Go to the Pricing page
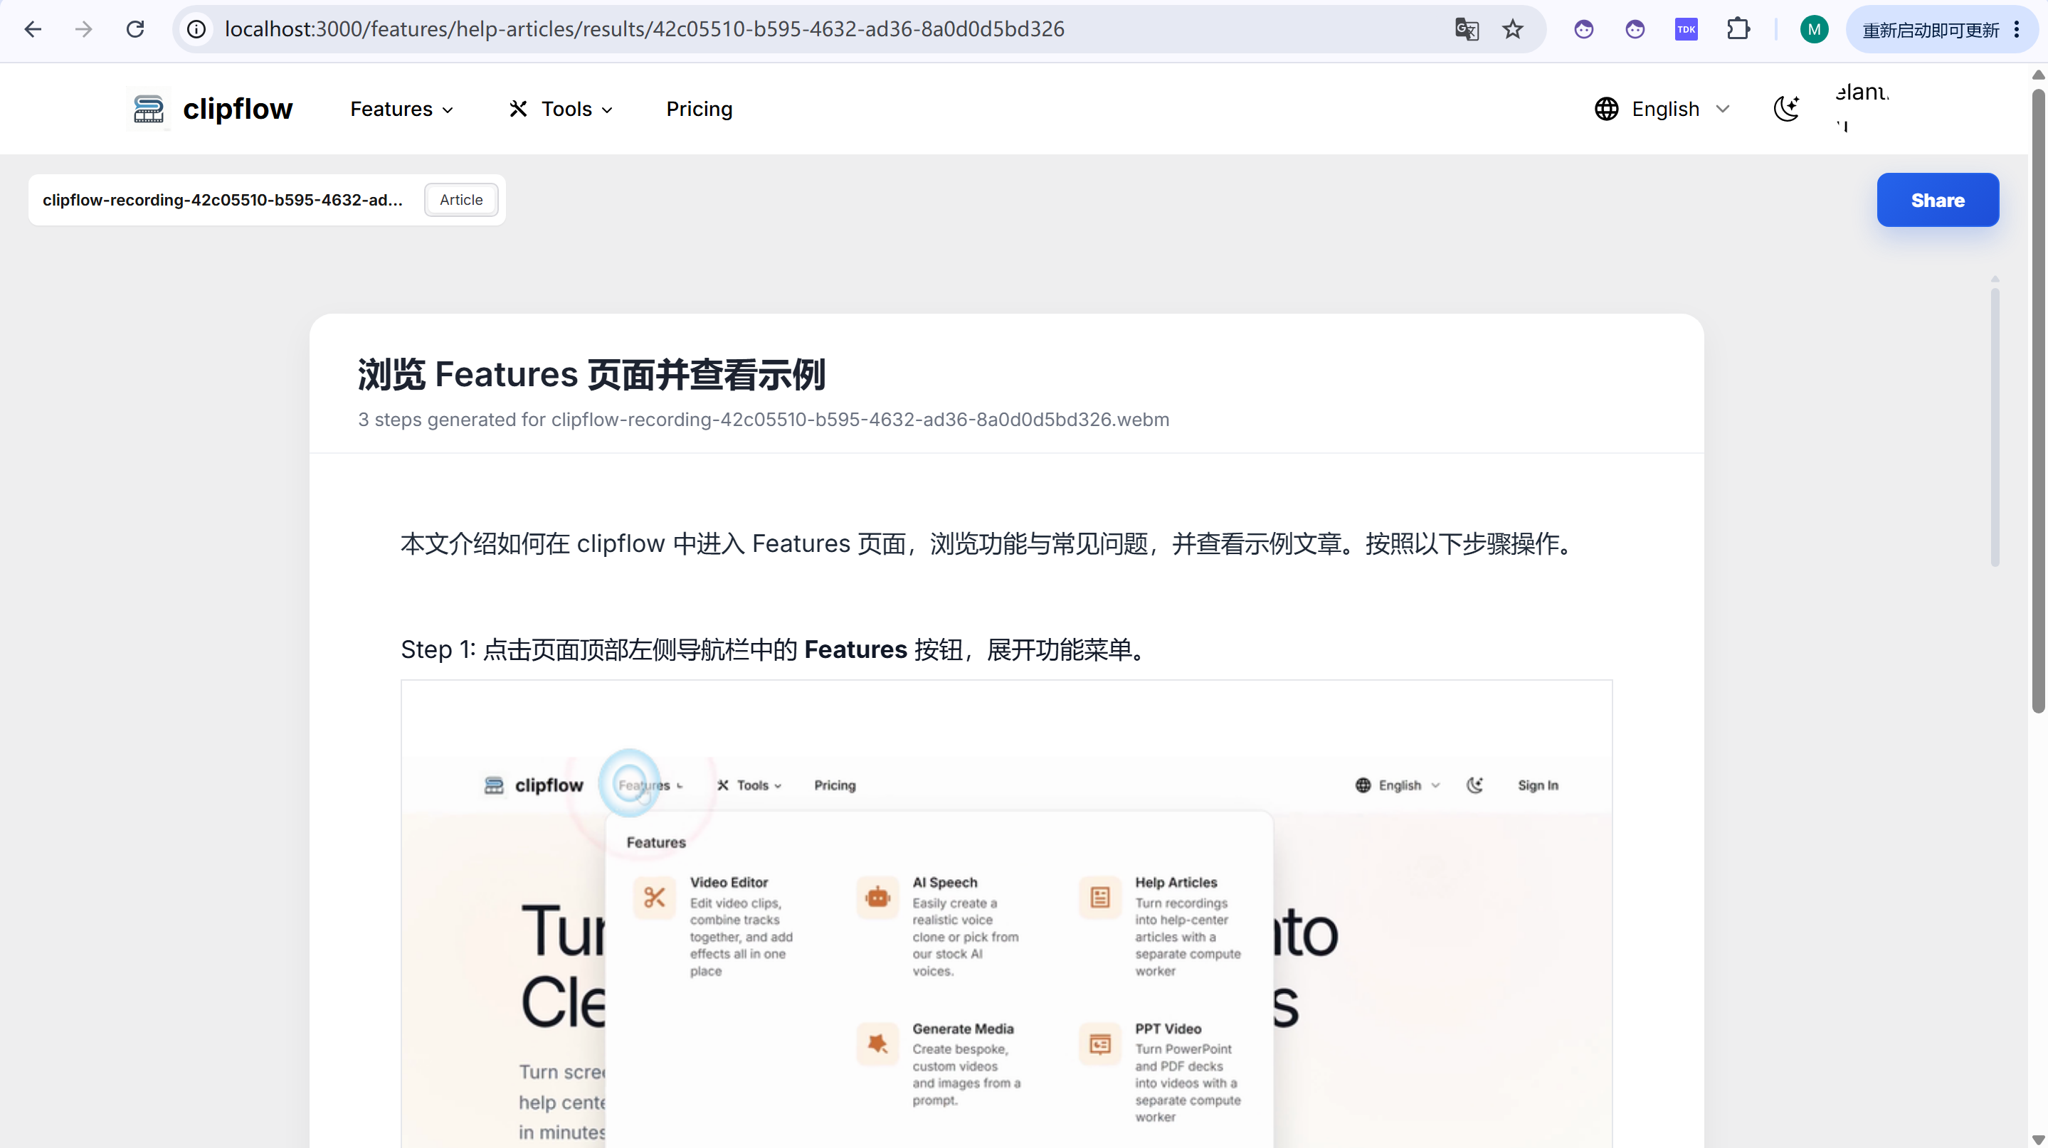Image resolution: width=2048 pixels, height=1148 pixels. pyautogui.click(x=699, y=109)
